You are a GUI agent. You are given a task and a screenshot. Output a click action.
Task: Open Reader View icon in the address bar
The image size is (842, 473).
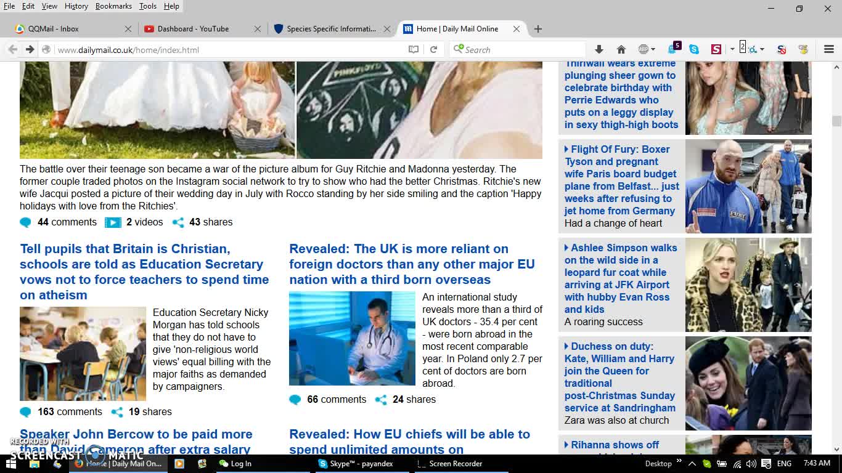point(414,49)
